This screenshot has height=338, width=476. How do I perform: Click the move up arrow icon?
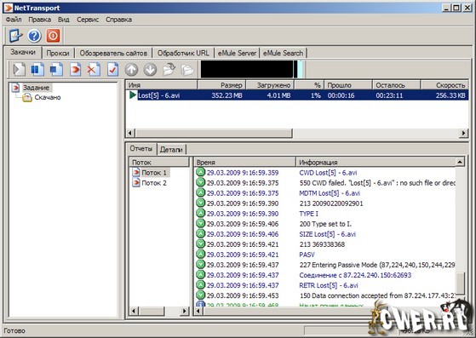(131, 70)
